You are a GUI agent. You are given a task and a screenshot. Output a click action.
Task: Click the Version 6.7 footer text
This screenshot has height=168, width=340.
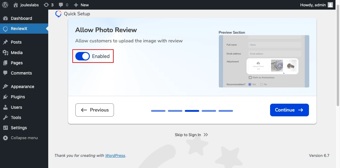(x=319, y=155)
